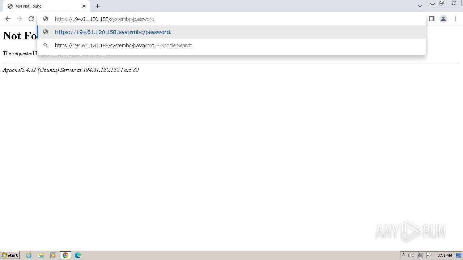Choose the systembc/password URL suggestion
This screenshot has width=463, height=260.
[231, 32]
